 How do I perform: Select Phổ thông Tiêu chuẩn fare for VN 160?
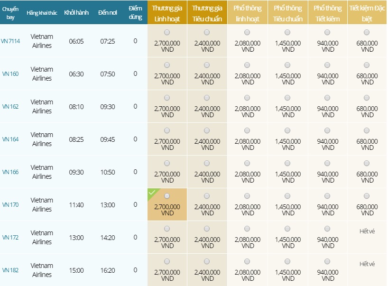[287, 65]
